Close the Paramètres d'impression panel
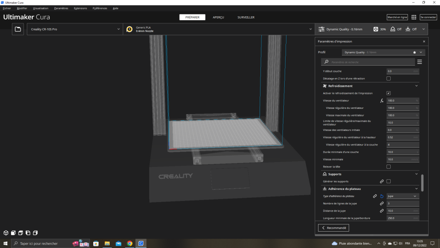This screenshot has width=440, height=248. pos(424,41)
